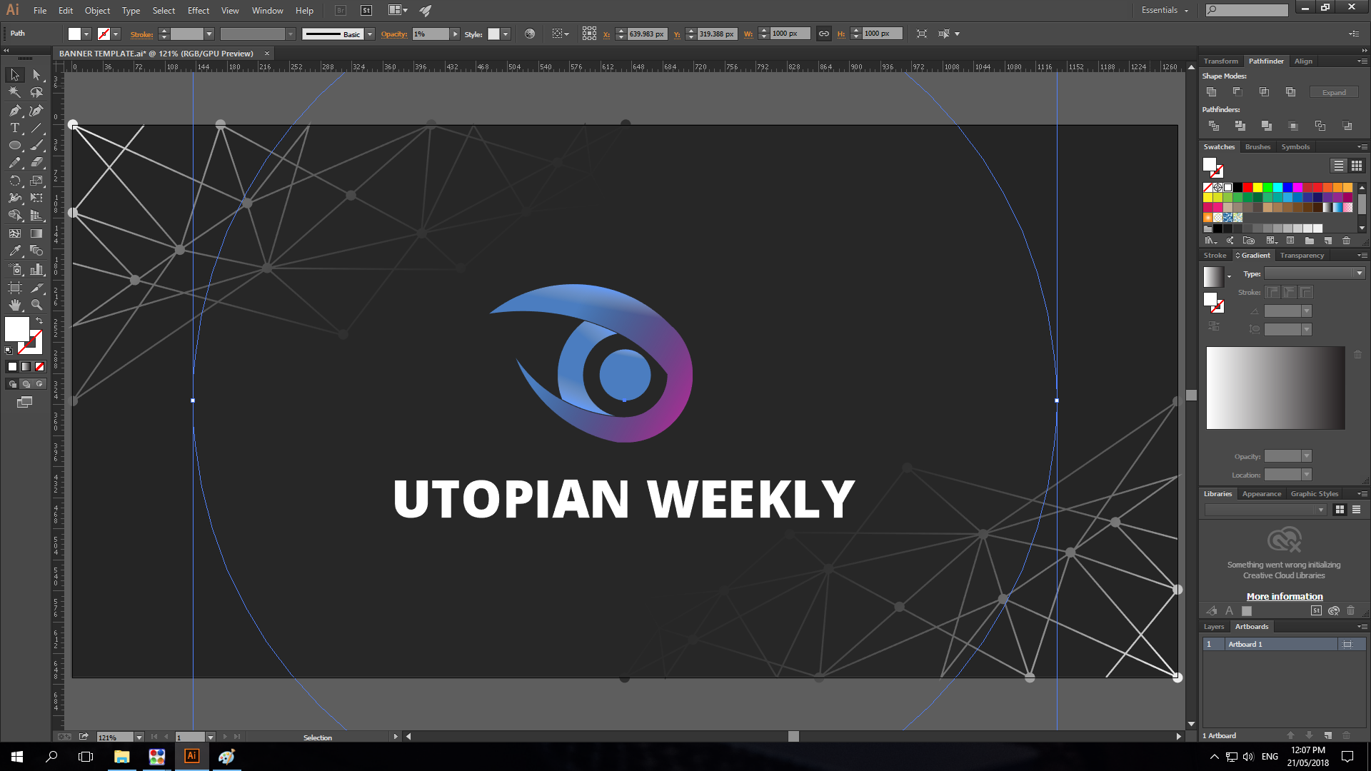
Task: Switch to the Transparency tab
Action: coord(1302,256)
